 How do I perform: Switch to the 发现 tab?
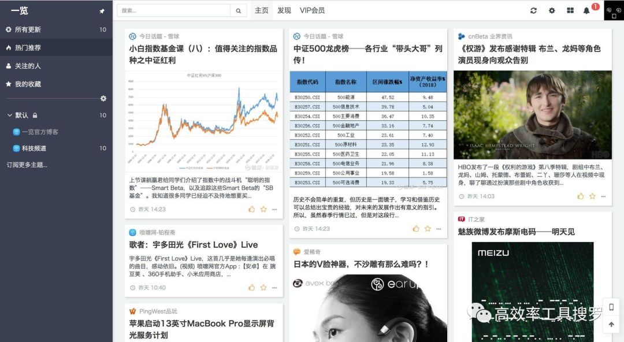click(x=284, y=10)
